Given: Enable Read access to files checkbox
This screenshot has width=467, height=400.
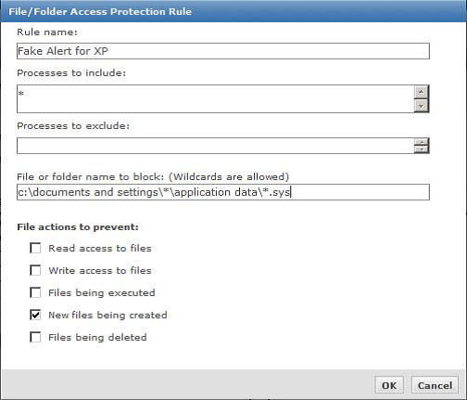Looking at the screenshot, I should tap(35, 248).
